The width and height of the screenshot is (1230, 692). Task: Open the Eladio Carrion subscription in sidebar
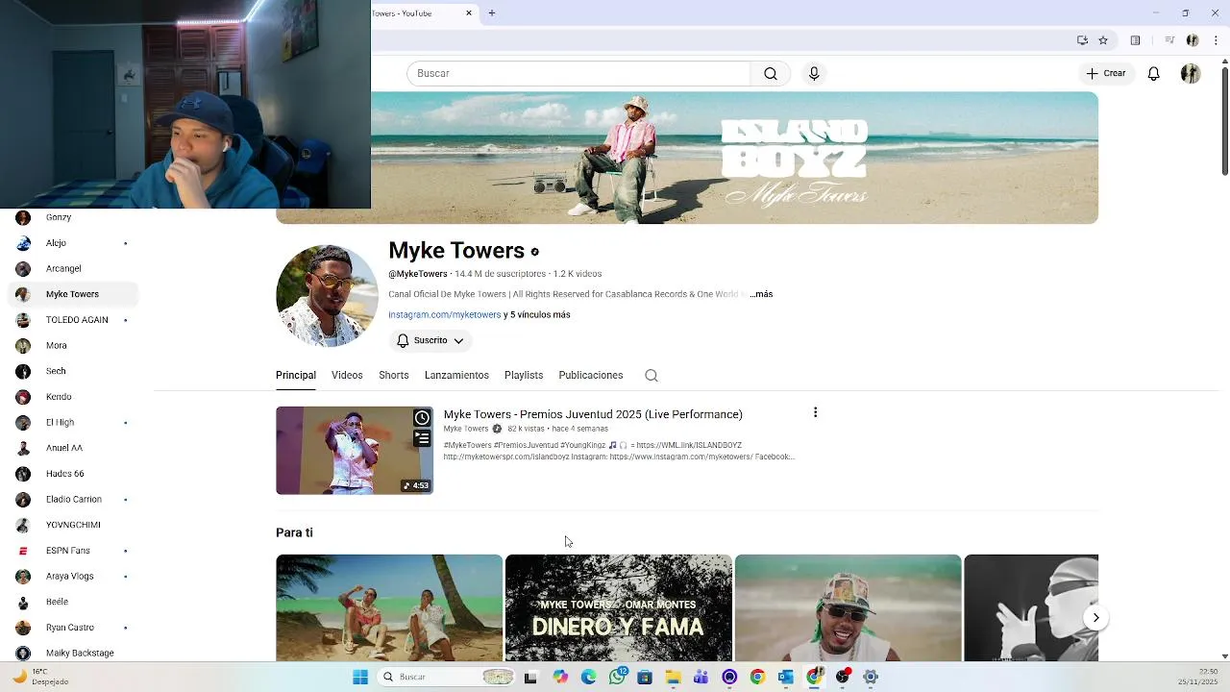pyautogui.click(x=74, y=499)
